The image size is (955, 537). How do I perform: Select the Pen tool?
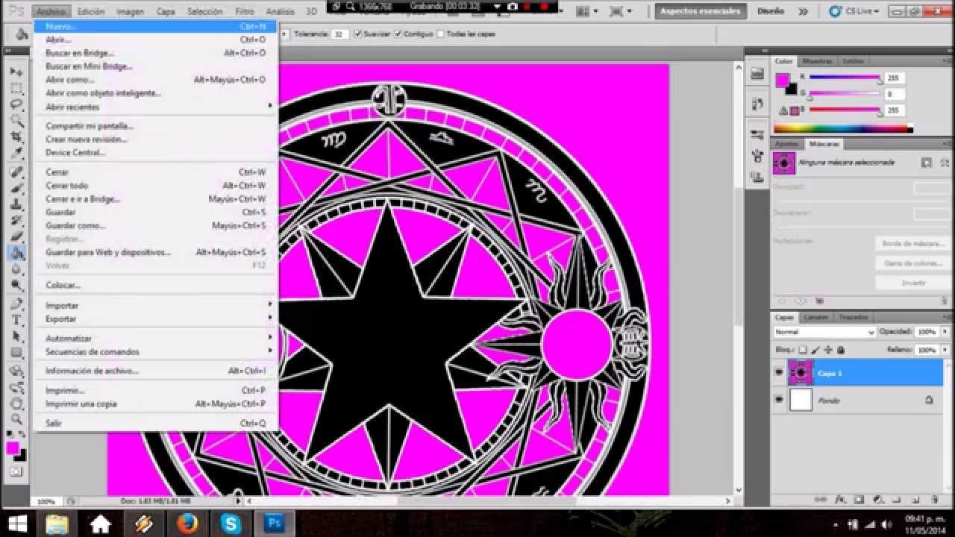point(16,304)
